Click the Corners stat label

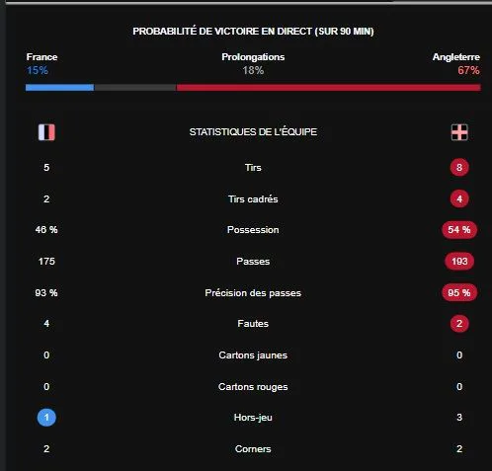coord(253,449)
